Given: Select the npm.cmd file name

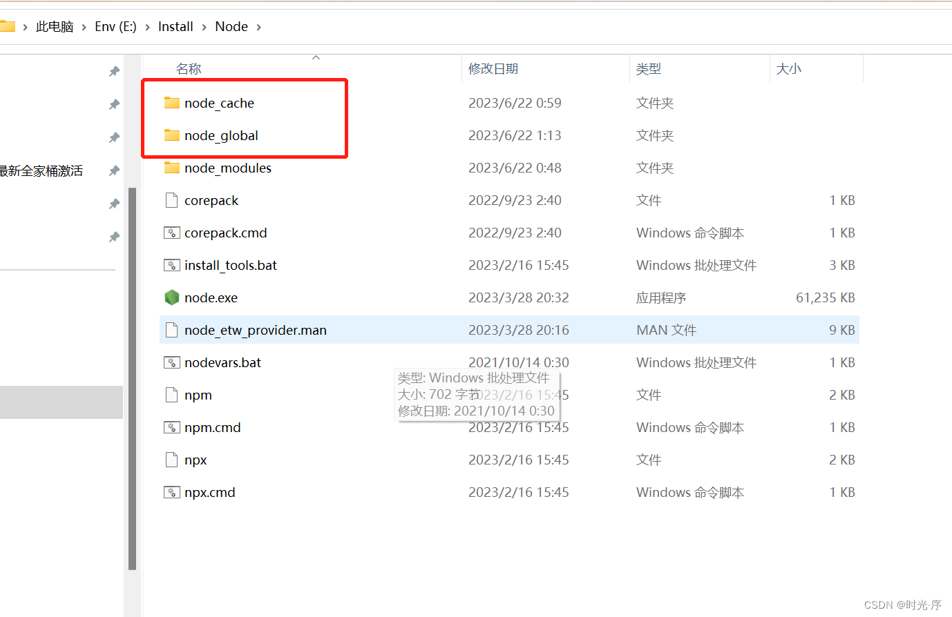Looking at the screenshot, I should (x=213, y=428).
